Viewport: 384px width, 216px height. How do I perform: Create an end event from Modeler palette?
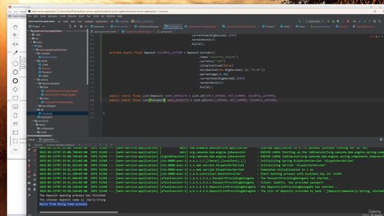tap(15, 81)
